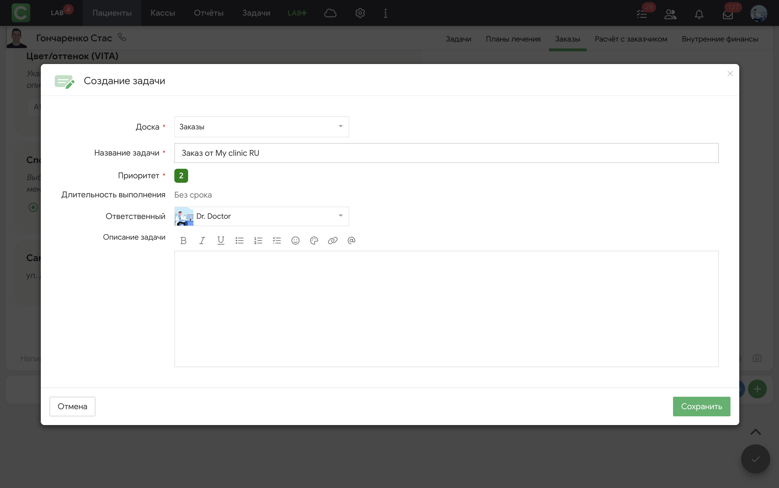Click the Отмена button

[72, 406]
